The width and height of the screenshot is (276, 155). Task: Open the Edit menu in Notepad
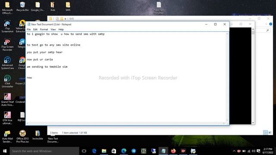[x=35, y=30]
